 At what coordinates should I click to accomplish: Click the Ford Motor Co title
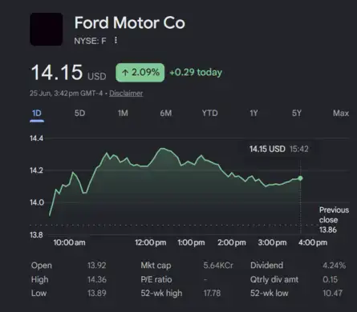click(x=130, y=22)
